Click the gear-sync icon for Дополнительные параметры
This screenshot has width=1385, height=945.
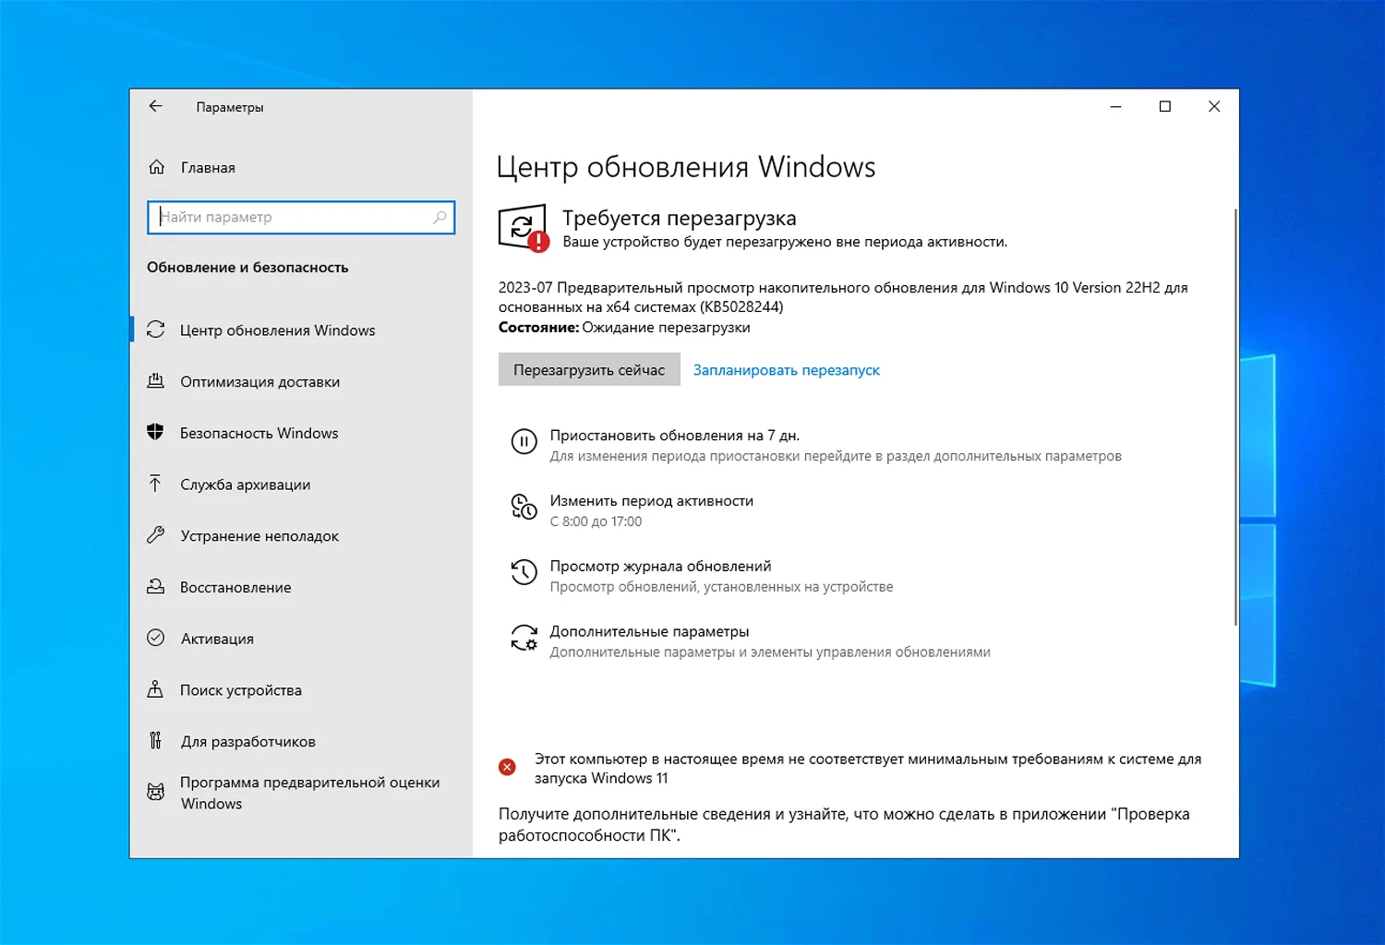point(524,638)
